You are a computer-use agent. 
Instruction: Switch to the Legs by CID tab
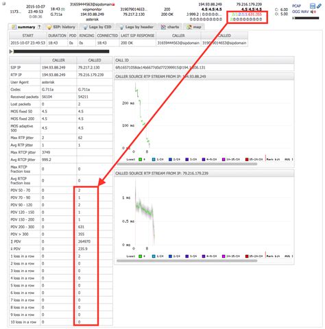(x=97, y=27)
